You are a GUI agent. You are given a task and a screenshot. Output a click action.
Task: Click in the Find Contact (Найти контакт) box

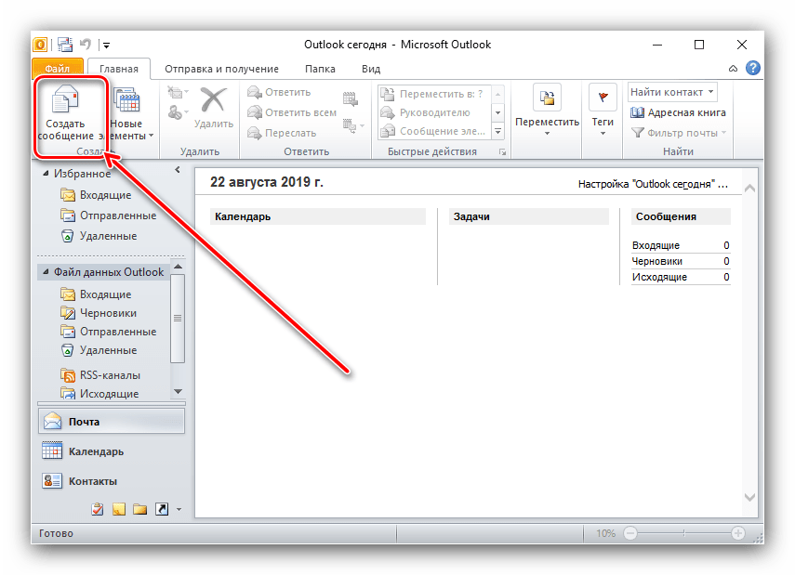click(x=667, y=92)
